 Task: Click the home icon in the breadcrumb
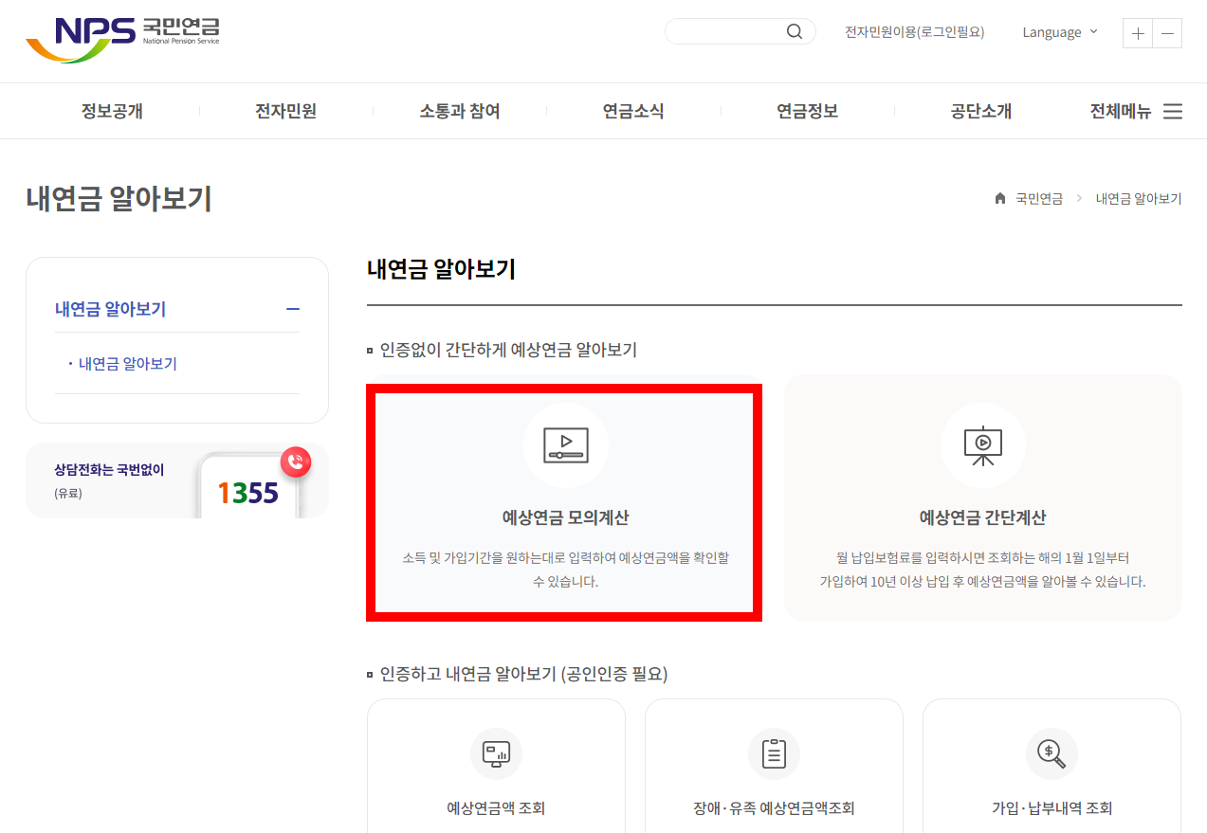coord(998,198)
